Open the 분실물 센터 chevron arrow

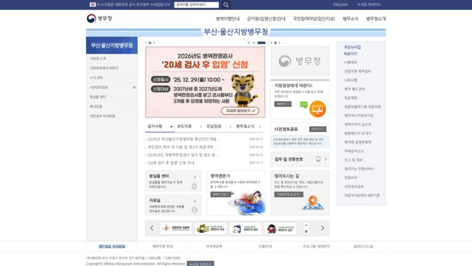(x=195, y=177)
